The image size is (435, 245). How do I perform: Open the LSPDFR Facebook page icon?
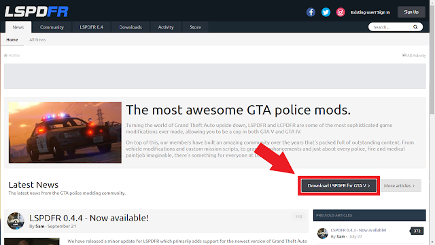pyautogui.click(x=311, y=12)
